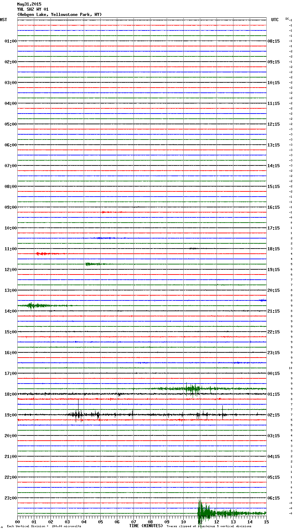
Task: Click the 15:15 UTC time label
Action: pos(274,187)
